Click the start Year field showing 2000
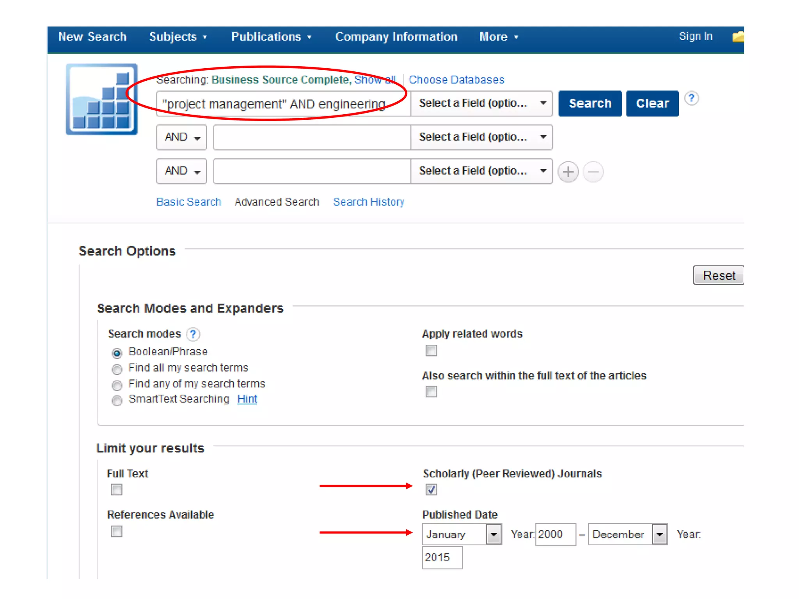The image size is (799, 599). [555, 534]
